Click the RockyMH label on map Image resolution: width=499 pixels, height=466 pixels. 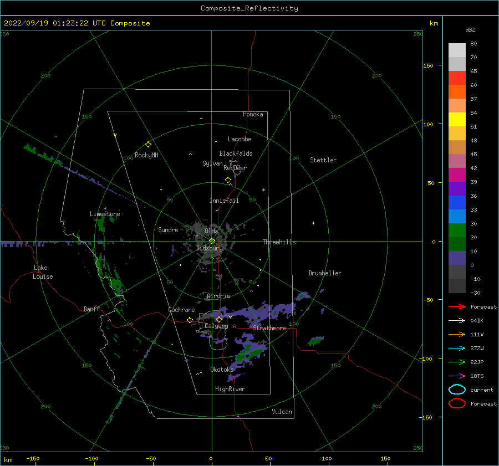coord(146,155)
